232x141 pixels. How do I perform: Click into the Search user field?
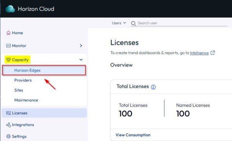182,23
